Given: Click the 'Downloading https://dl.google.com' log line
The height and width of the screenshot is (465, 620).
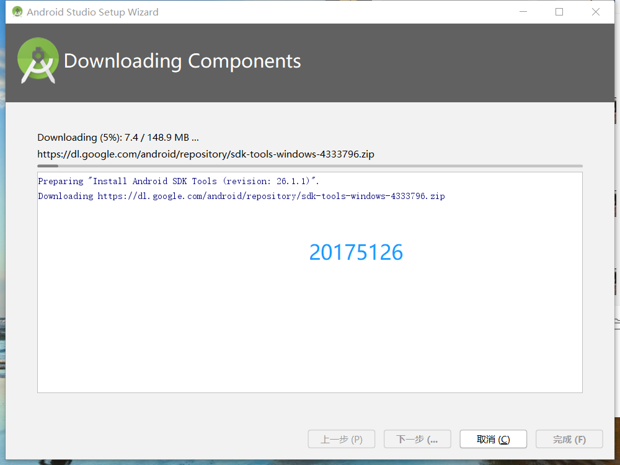Looking at the screenshot, I should click(241, 196).
